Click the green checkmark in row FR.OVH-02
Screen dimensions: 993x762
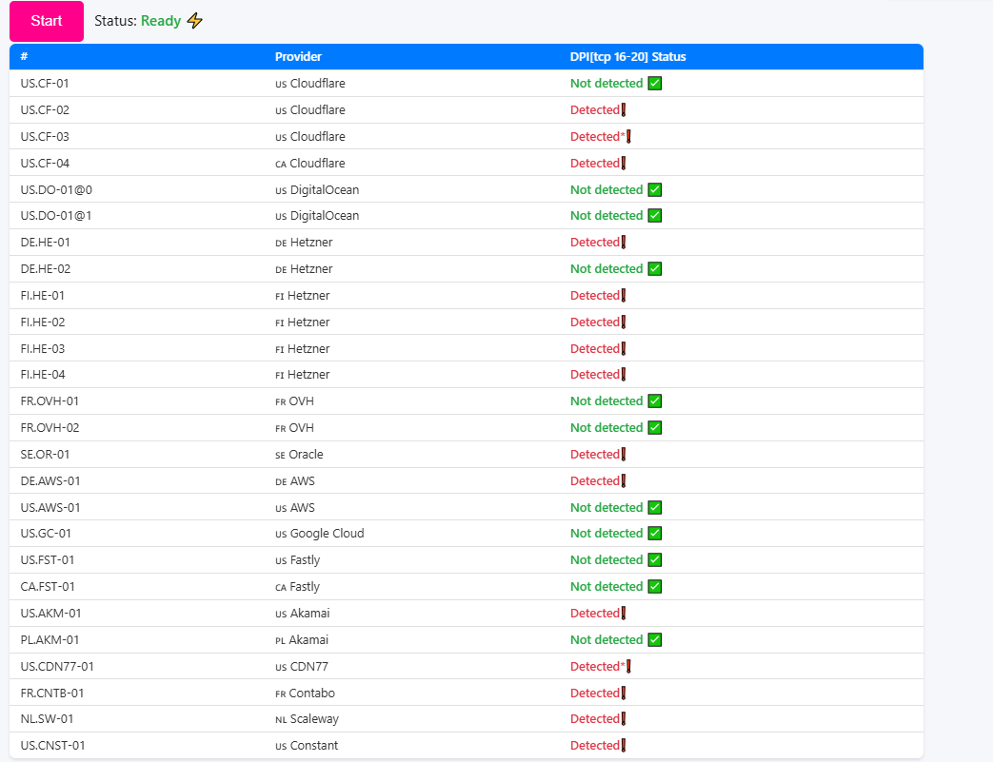(655, 428)
